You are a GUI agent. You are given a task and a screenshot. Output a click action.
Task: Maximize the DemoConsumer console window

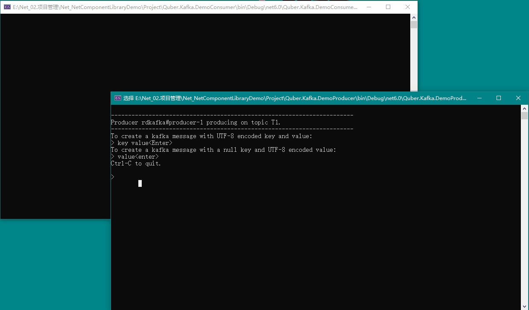[388, 7]
